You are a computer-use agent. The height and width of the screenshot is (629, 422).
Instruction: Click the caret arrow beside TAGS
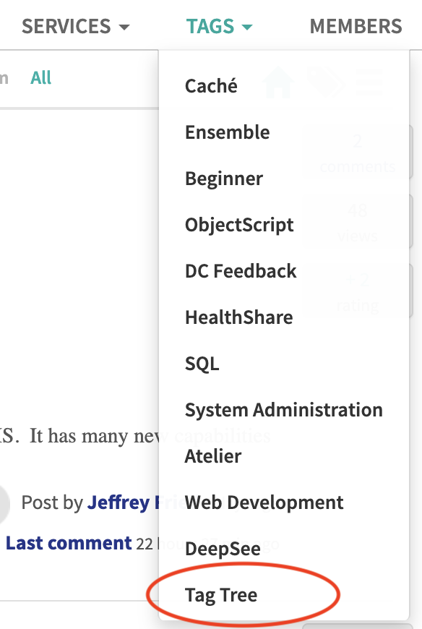[x=247, y=27]
